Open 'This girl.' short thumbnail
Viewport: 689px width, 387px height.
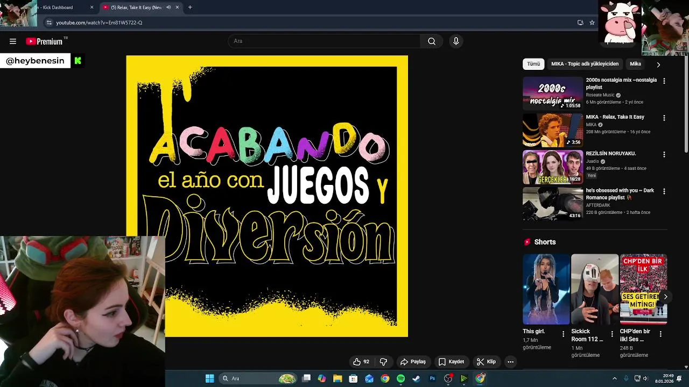pos(546,289)
